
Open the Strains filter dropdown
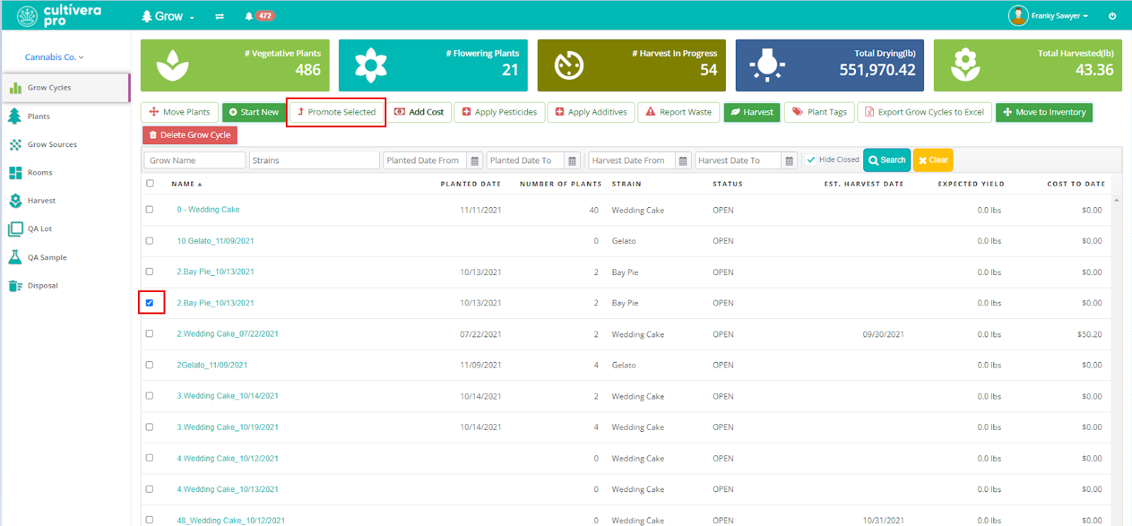coord(314,160)
